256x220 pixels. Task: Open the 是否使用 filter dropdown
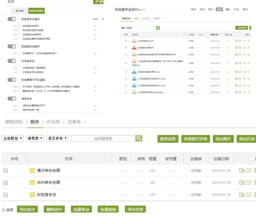58,138
